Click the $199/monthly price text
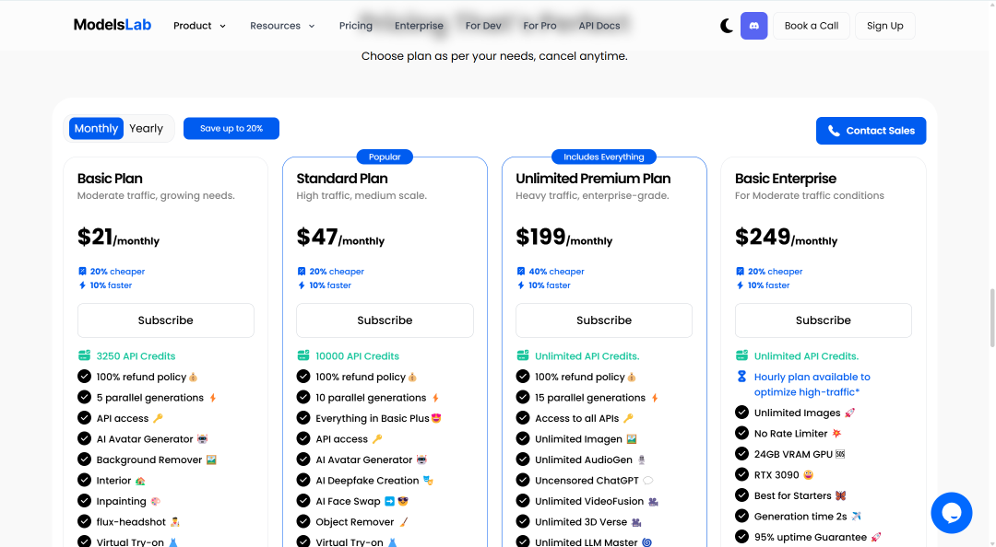This screenshot has height=547, width=996. [564, 238]
